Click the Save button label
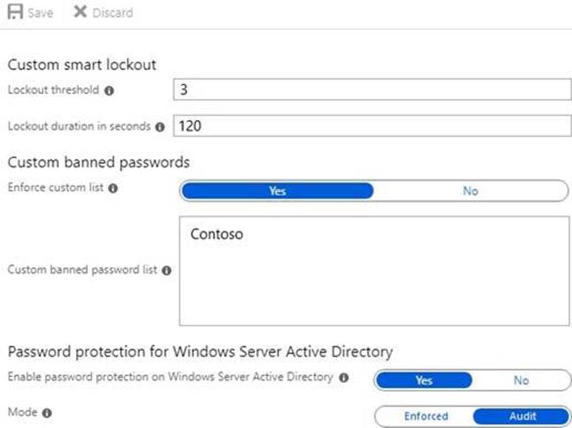 click(x=41, y=13)
